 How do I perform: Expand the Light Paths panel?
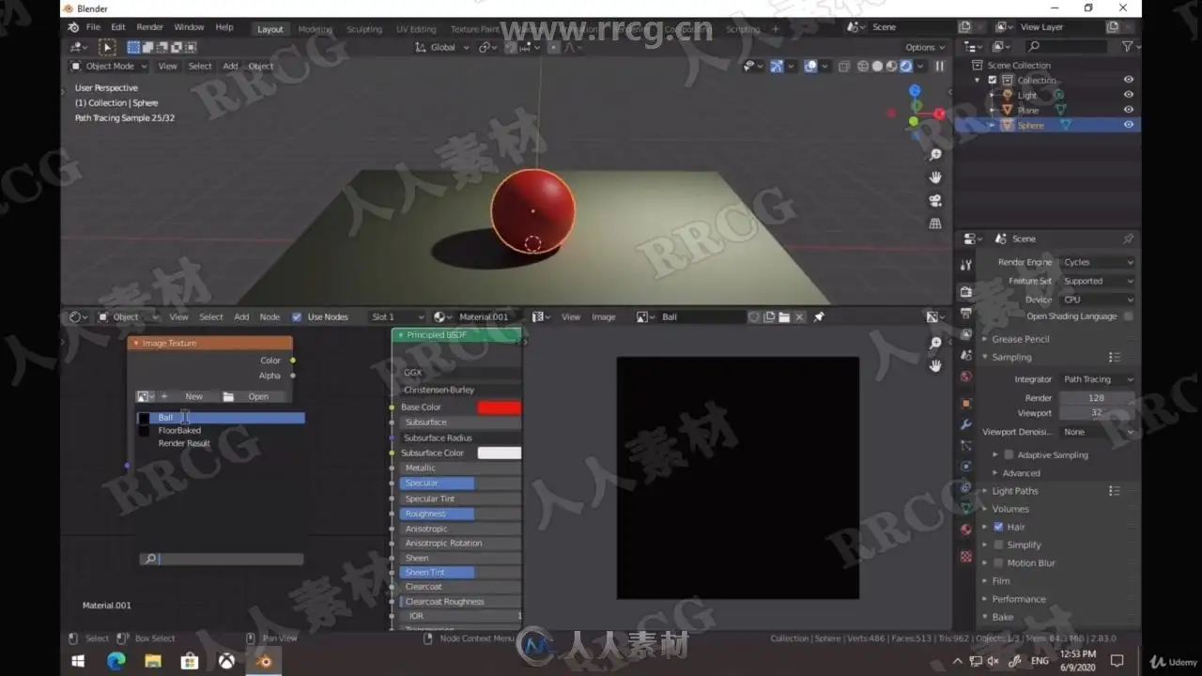coord(1015,491)
